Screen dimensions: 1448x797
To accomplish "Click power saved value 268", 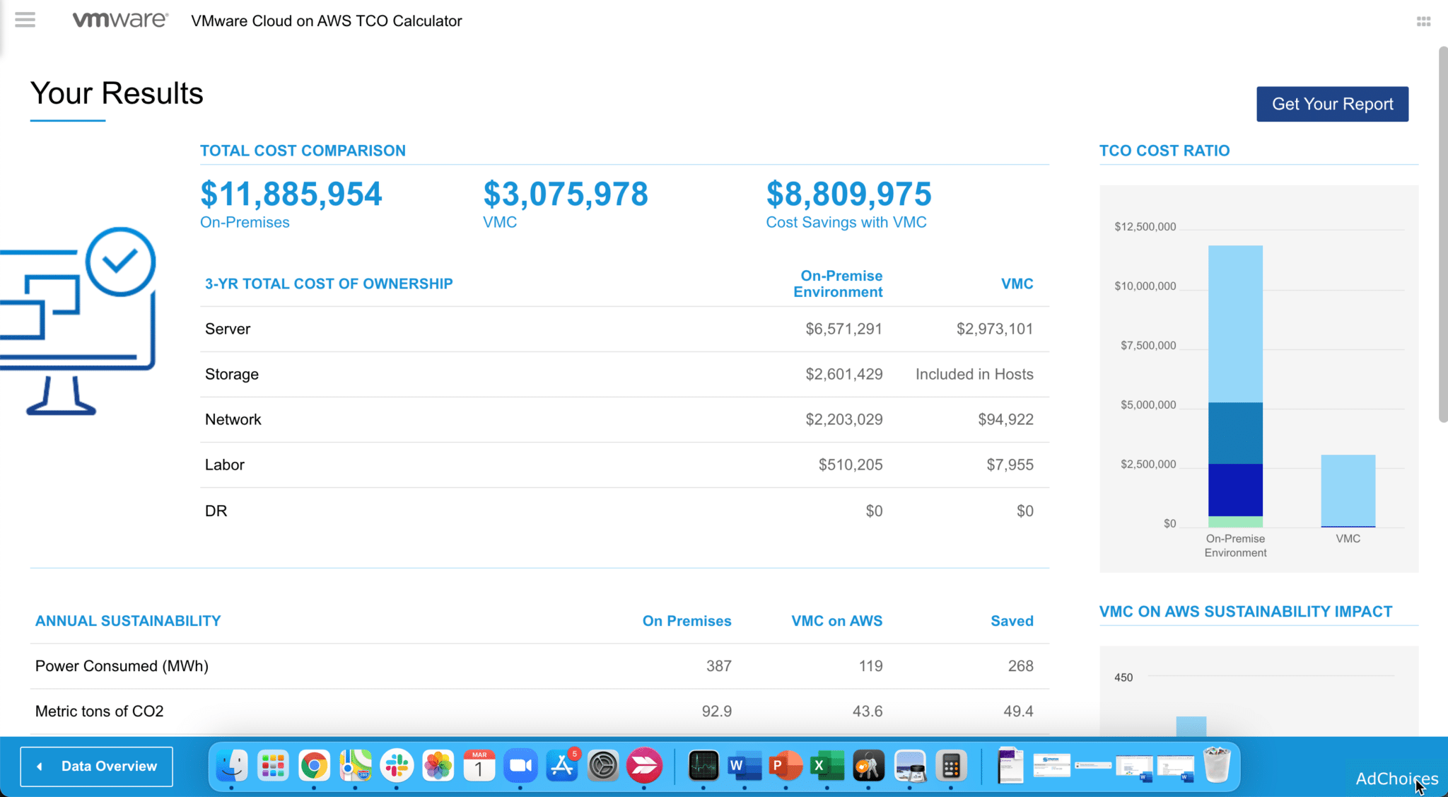I will 1020,666.
